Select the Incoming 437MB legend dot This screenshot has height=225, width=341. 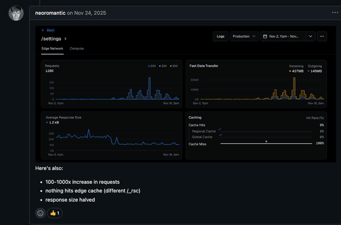[x=290, y=71]
